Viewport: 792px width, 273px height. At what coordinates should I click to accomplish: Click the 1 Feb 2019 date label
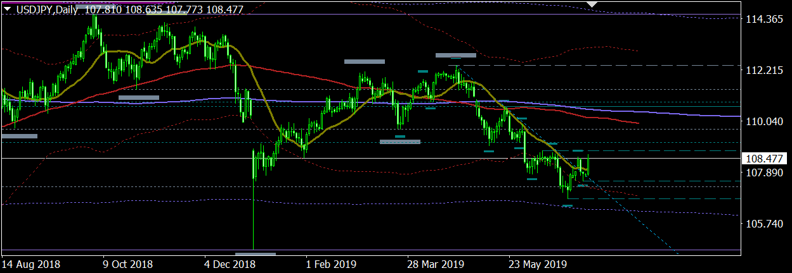tap(330, 264)
